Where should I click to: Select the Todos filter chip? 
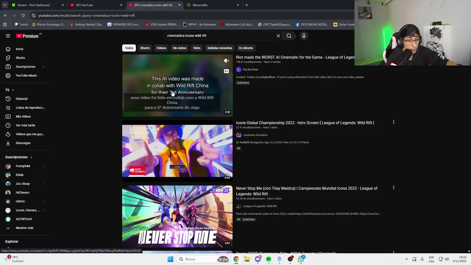click(x=129, y=48)
